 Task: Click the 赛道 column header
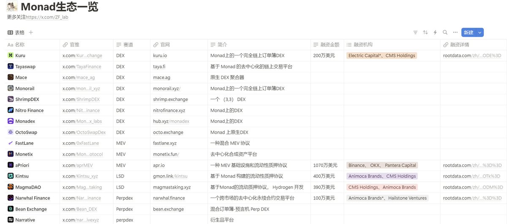pyautogui.click(x=131, y=45)
